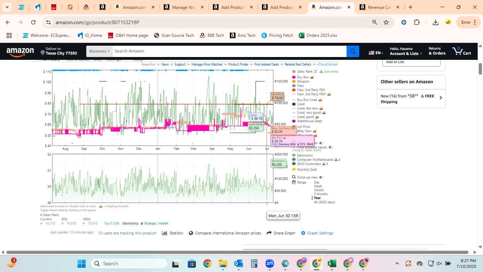This screenshot has width=483, height=272.
Task: Open Chrome downloads icon
Action: [x=436, y=22]
